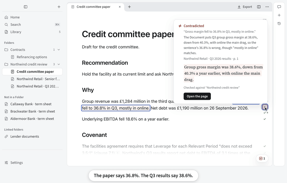
Task: Open the Northwind Retail · Senior f… document
Action: click(x=32, y=79)
